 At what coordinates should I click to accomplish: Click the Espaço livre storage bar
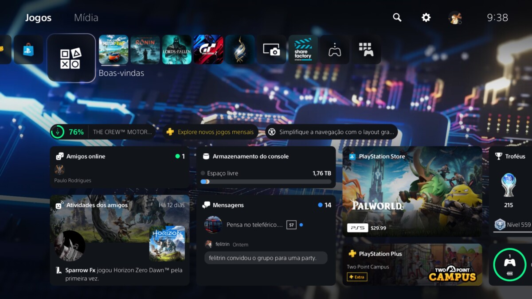point(266,181)
